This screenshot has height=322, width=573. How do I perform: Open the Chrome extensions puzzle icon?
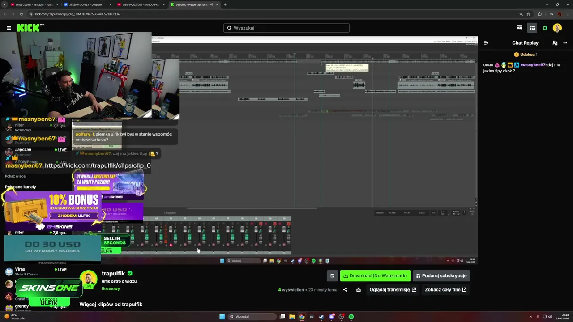click(x=539, y=14)
